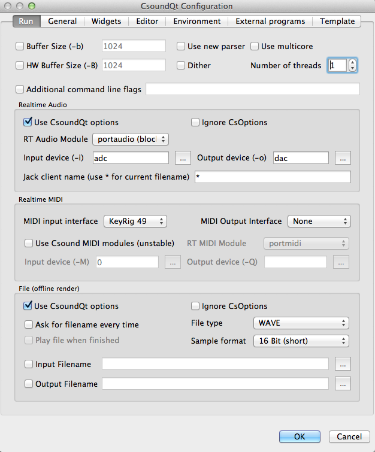The image size is (375, 452).
Task: Enable Use multicore option
Action: (255, 46)
